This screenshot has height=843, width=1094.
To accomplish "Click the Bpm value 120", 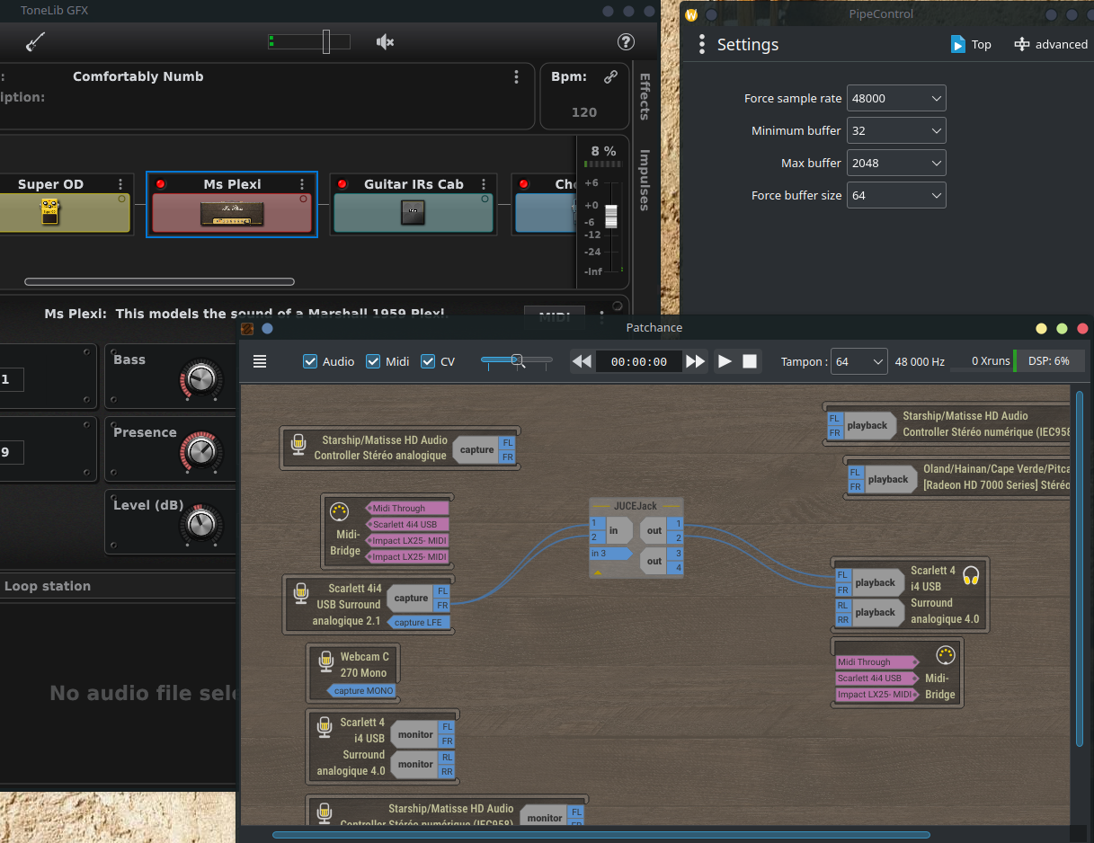I will [584, 112].
